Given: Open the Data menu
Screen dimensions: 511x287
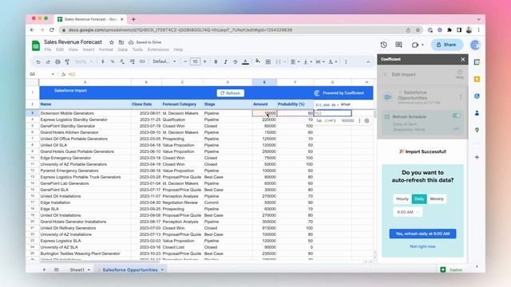Looking at the screenshot, I should coord(122,49).
